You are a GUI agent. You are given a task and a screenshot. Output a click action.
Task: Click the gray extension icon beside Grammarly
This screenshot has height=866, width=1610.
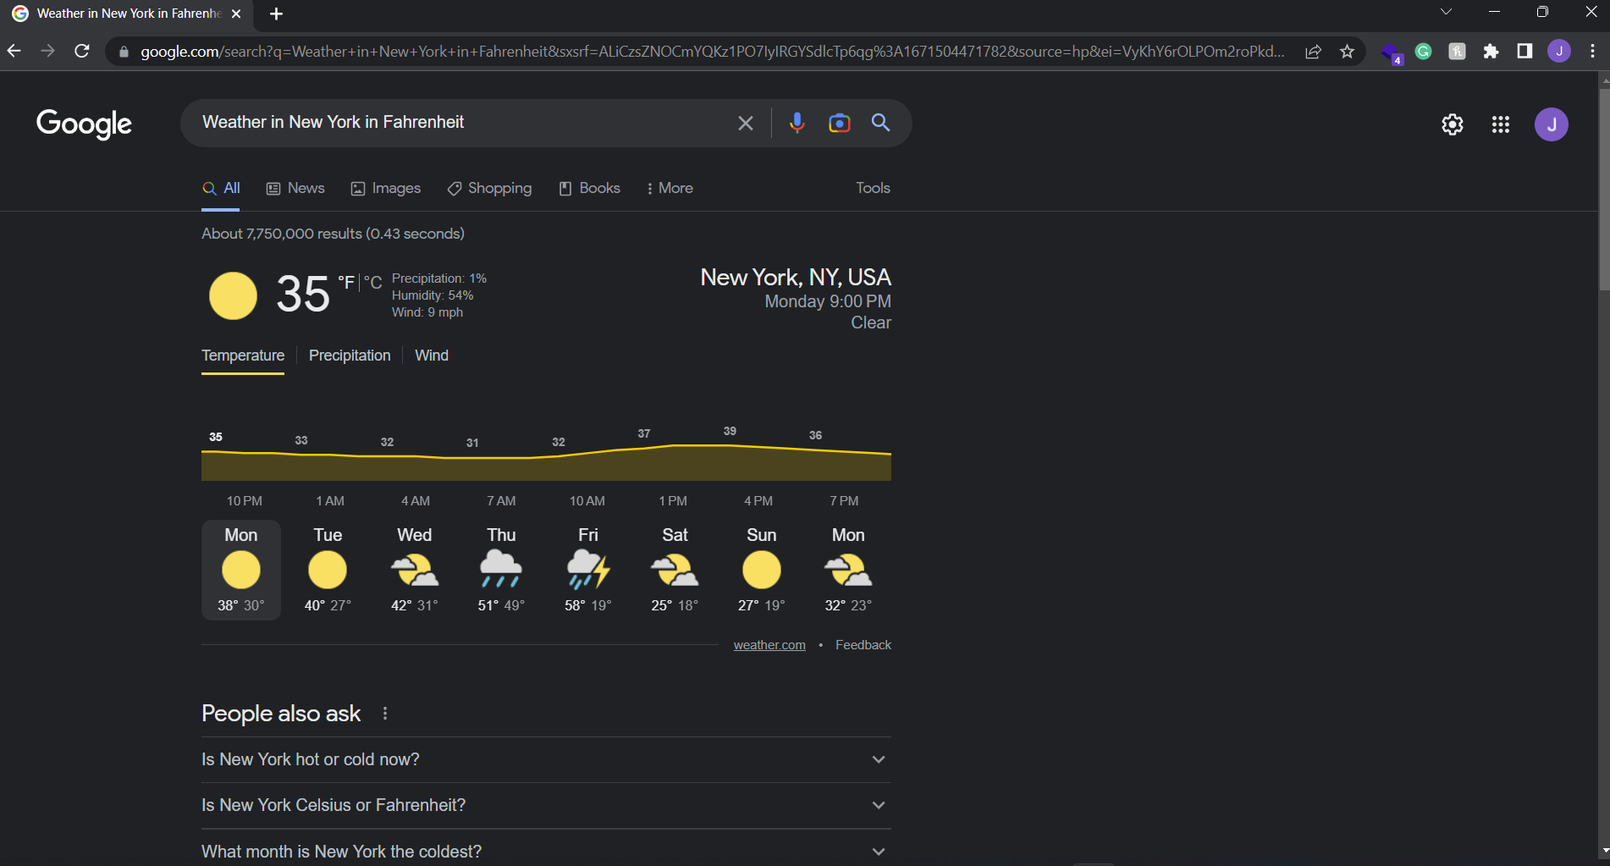pyautogui.click(x=1457, y=52)
